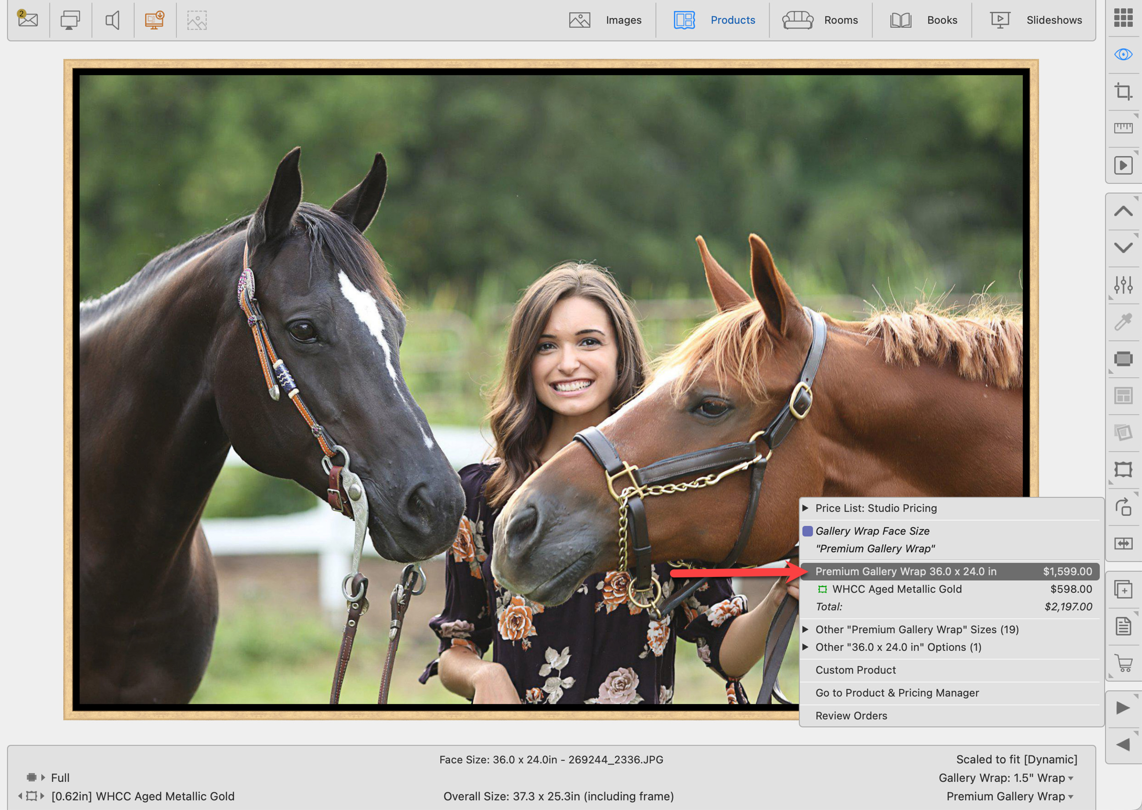Click the ruler measurement icon
Image resolution: width=1142 pixels, height=810 pixels.
[1123, 128]
